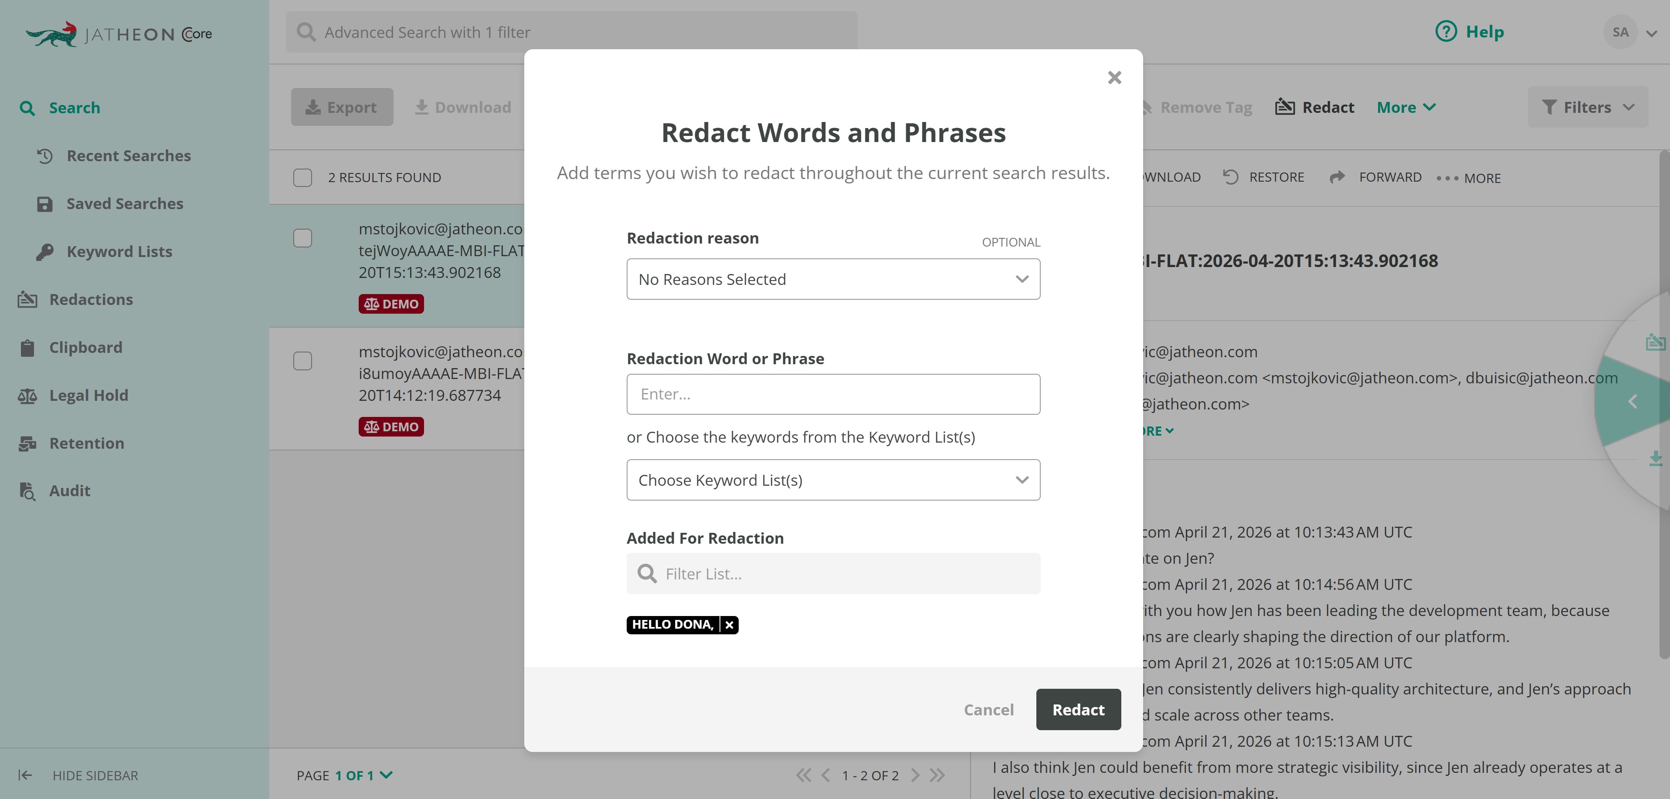1670x799 pixels.
Task: Open the three-dot MORE message menu
Action: (x=1468, y=178)
